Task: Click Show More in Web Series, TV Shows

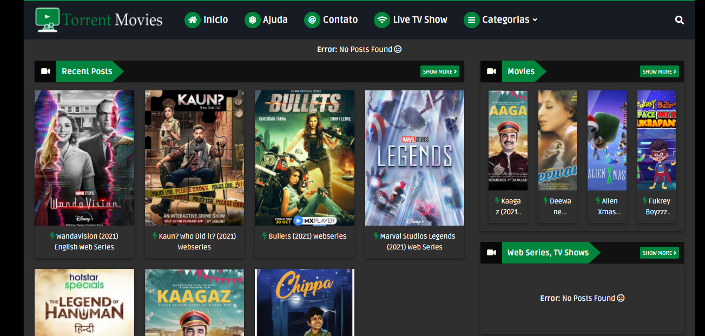Action: (660, 253)
